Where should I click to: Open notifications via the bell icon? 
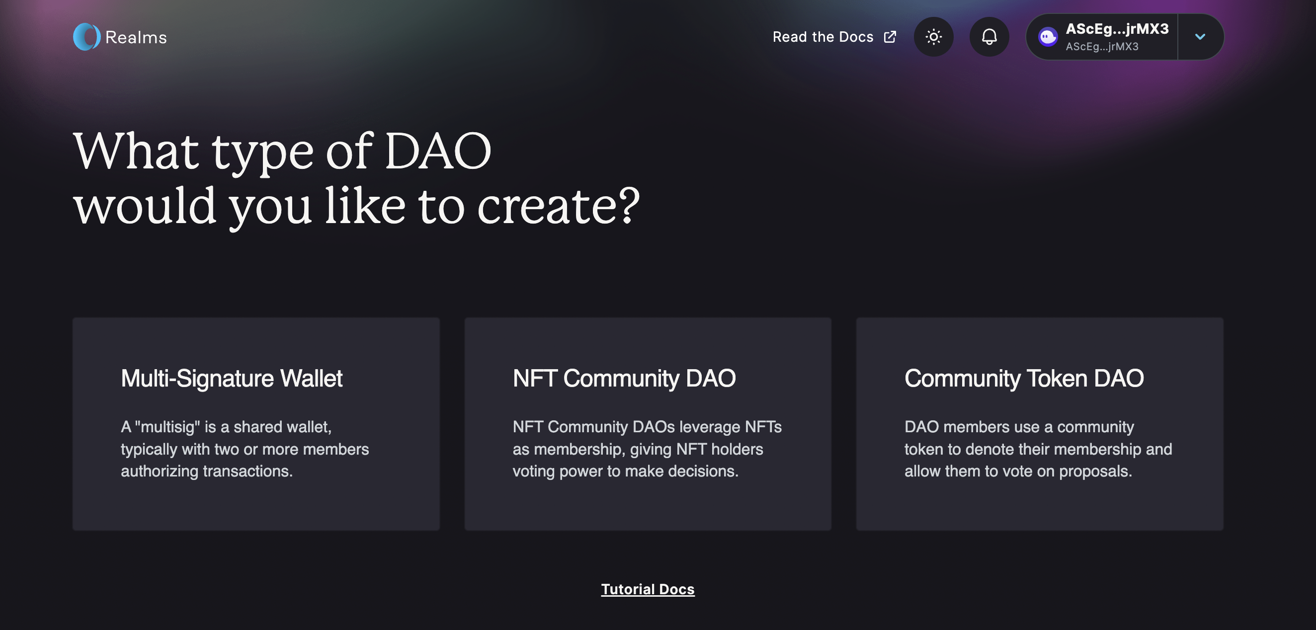pos(989,37)
